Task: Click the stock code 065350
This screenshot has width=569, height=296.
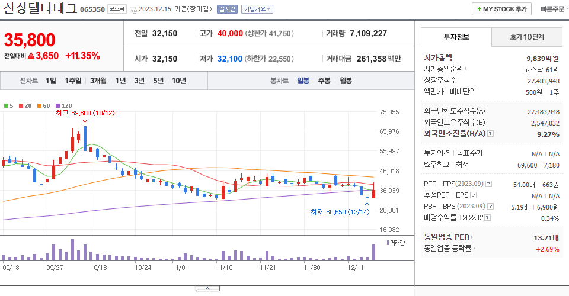Action: [x=92, y=9]
